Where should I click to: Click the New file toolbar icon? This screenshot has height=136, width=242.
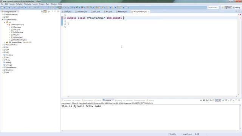point(2,8)
